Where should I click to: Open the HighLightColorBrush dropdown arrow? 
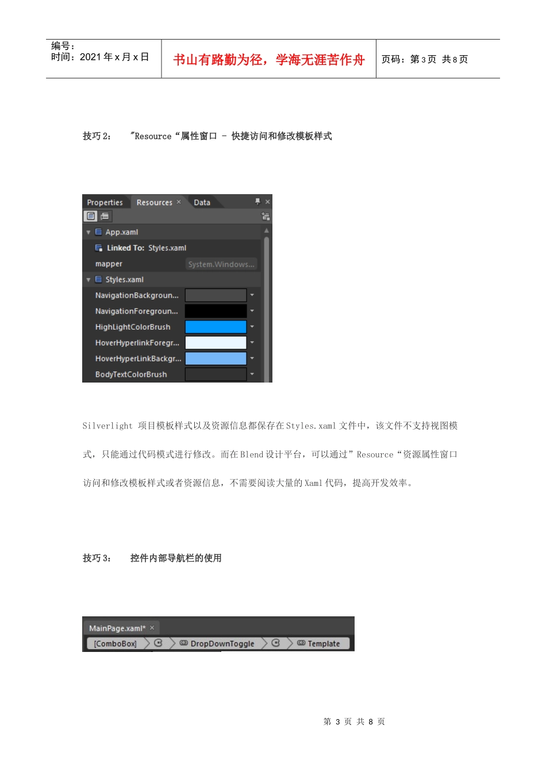(x=252, y=327)
